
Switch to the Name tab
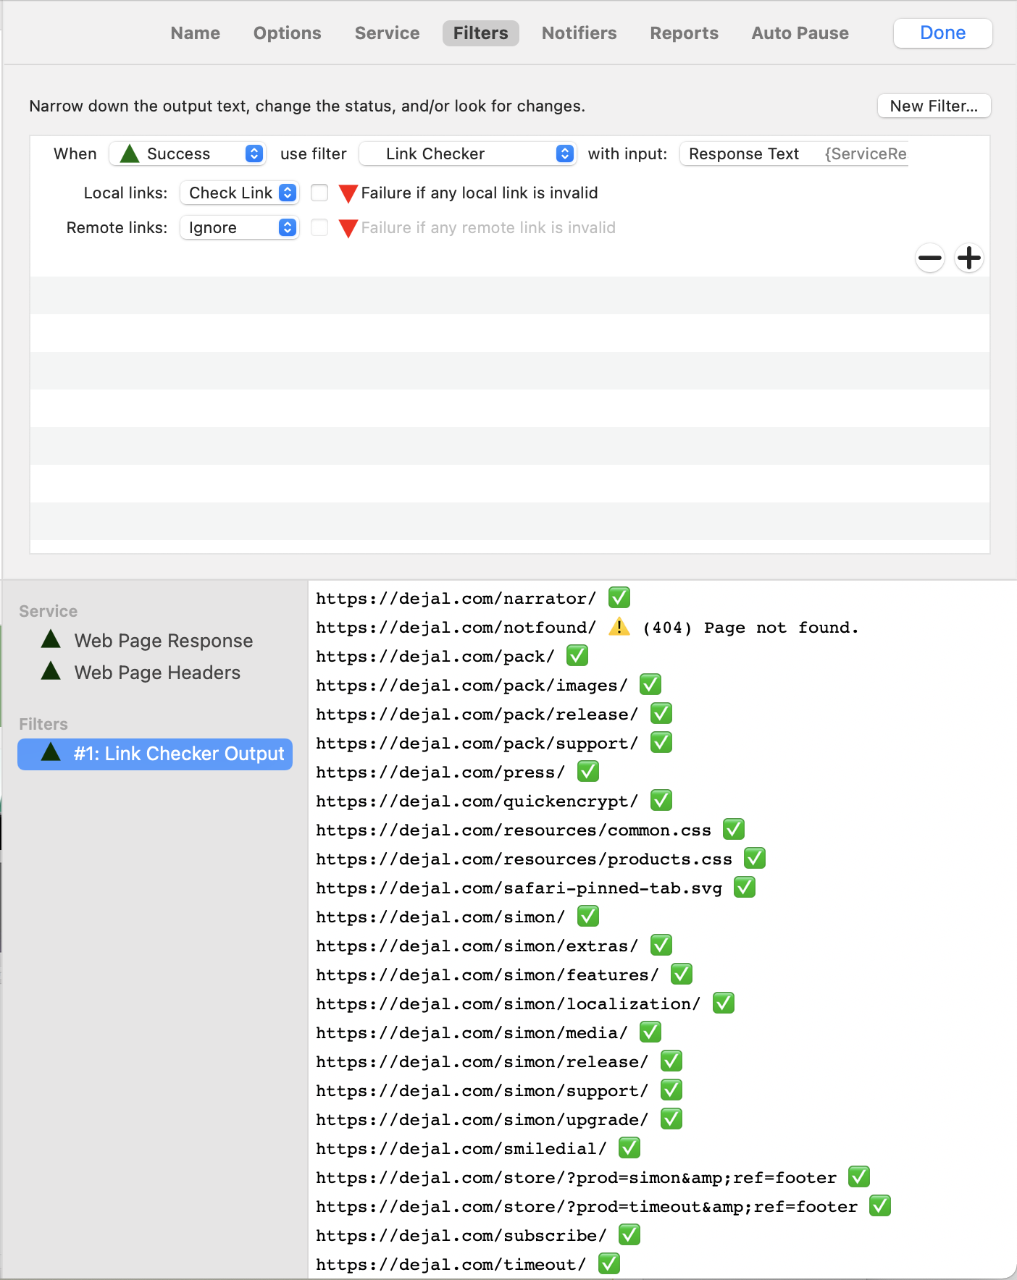(x=196, y=33)
